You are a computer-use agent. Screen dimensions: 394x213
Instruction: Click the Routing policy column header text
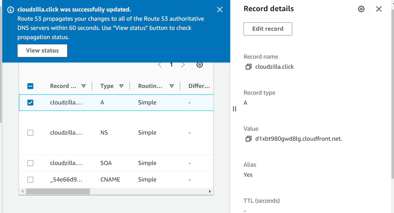pos(150,86)
